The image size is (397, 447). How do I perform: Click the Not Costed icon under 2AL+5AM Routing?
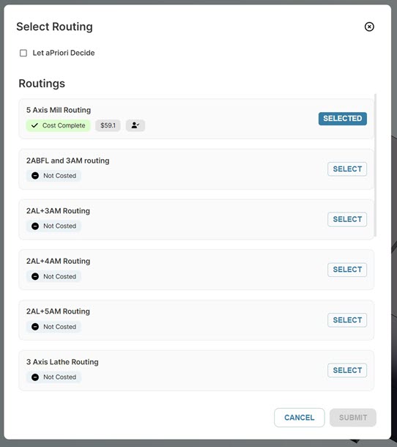(35, 327)
